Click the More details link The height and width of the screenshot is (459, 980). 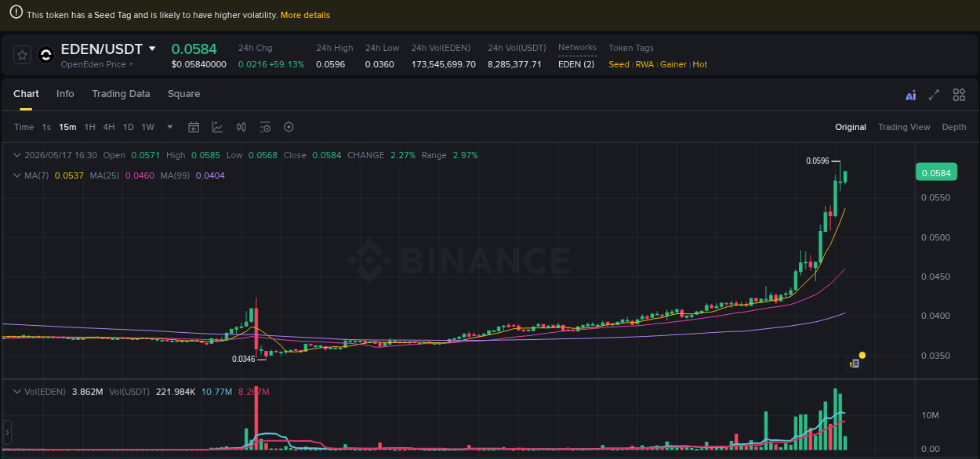305,15
